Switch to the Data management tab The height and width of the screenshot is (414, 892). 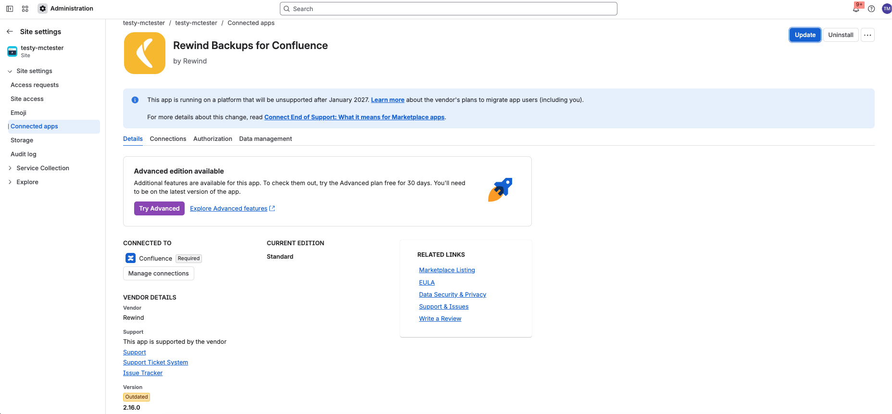click(x=265, y=139)
